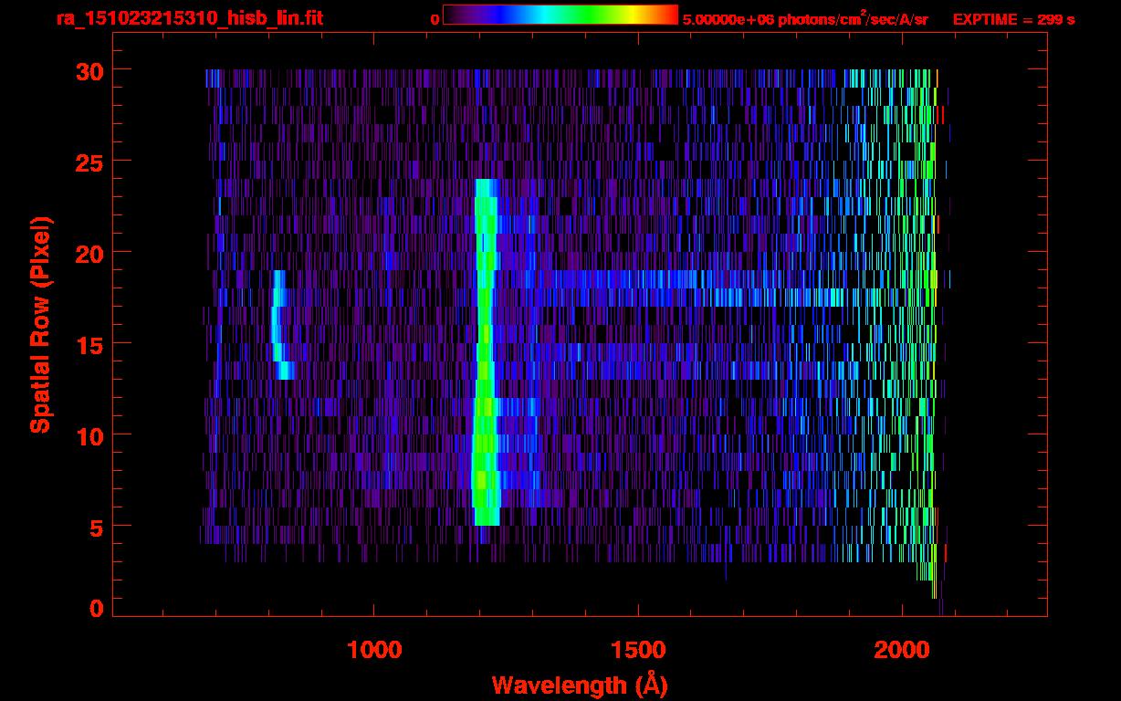Image resolution: width=1121 pixels, height=701 pixels.
Task: Click the x-axis tick label 1000
Action: point(374,650)
